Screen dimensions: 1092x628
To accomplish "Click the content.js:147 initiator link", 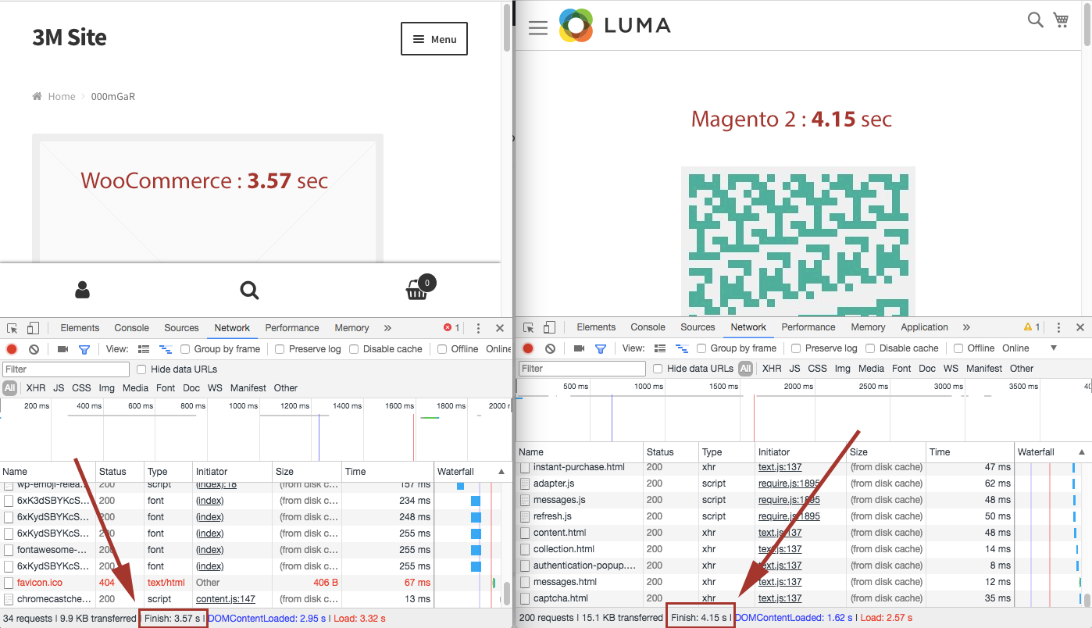I will [x=225, y=599].
